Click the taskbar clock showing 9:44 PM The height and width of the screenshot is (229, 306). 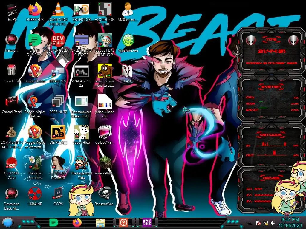click(x=290, y=222)
